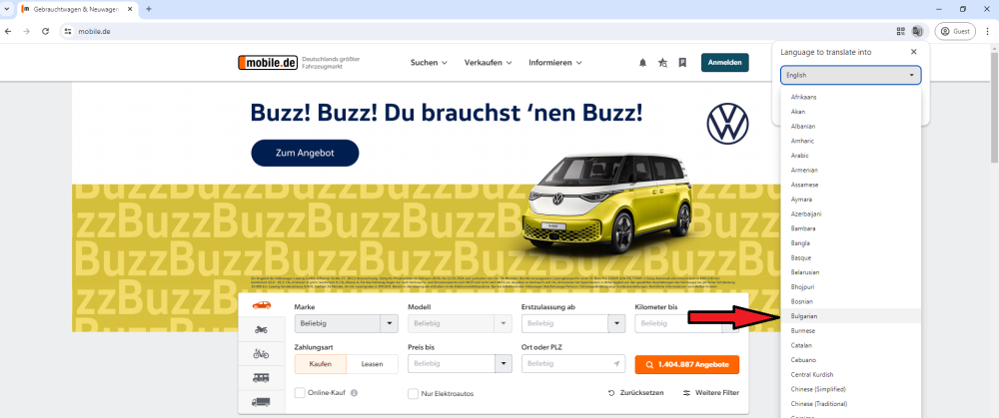This screenshot has height=418, width=999.
Task: Switch payment type to Leasen
Action: click(x=372, y=364)
